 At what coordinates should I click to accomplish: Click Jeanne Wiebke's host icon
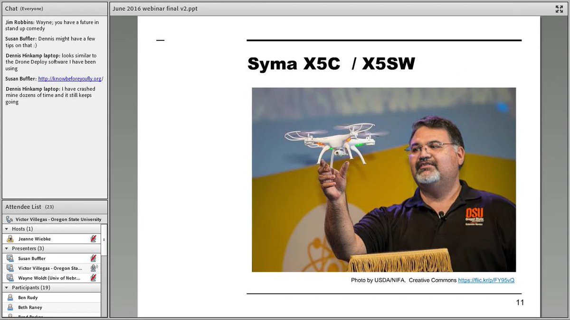pyautogui.click(x=10, y=239)
